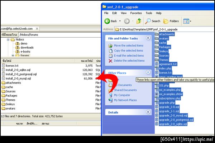Click the Copy items page icon
Image resolution: width=215 pixels, height=143 pixels.
click(110, 51)
